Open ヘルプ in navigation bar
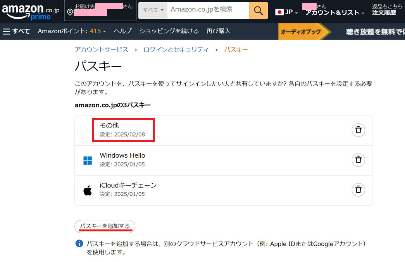 pos(122,31)
